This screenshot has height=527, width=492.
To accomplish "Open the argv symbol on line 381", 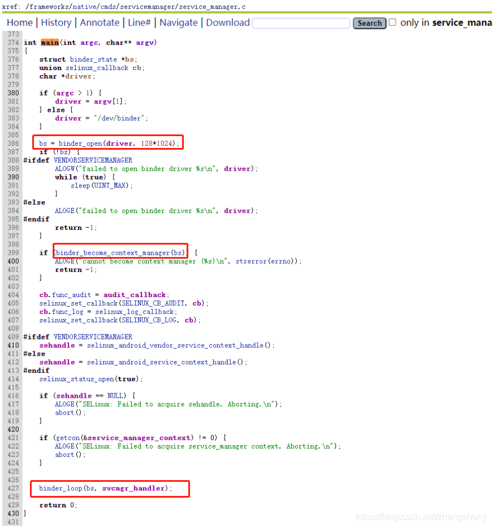I will click(102, 102).
